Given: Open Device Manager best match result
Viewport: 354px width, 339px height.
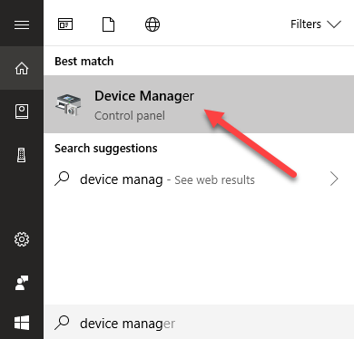Looking at the screenshot, I should 199,104.
